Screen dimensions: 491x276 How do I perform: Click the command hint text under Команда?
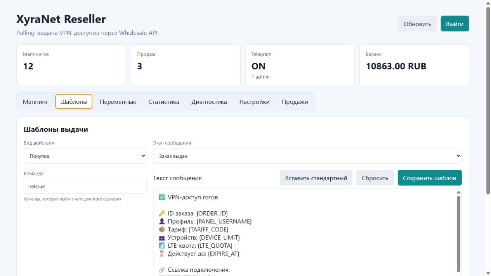(73, 199)
